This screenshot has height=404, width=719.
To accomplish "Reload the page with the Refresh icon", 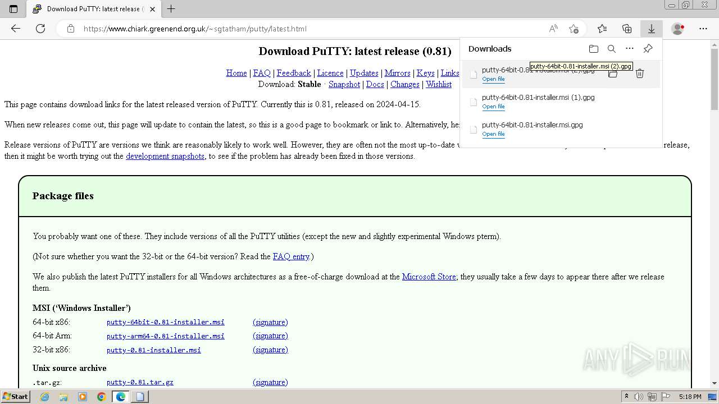I will tap(40, 29).
